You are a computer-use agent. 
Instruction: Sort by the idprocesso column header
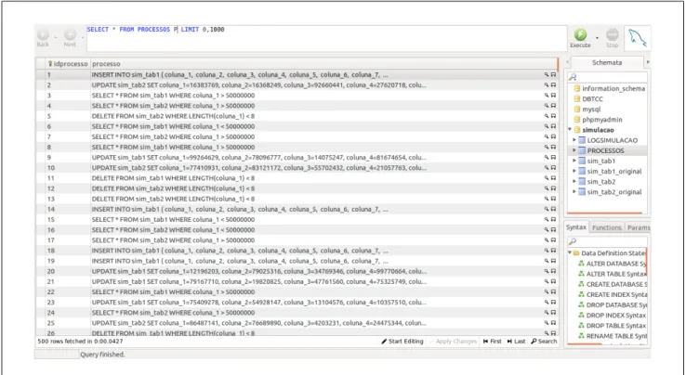point(68,64)
